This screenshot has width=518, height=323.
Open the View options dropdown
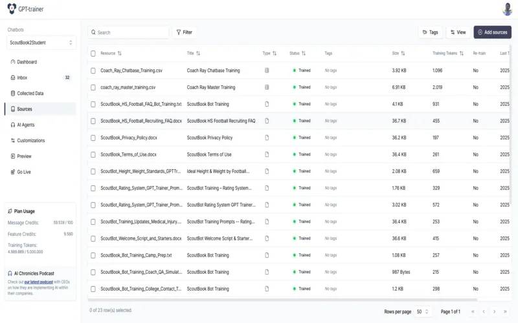(458, 32)
